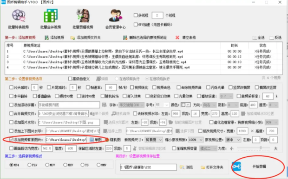Click 选择水印图片 icon

[x=106, y=122]
